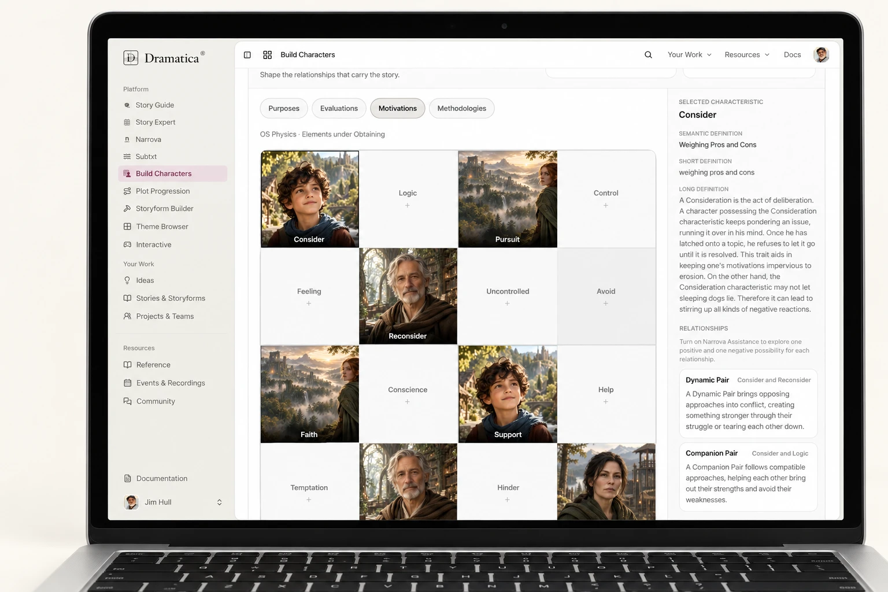
Task: Add a character to the Uncontrolled cell
Action: (x=507, y=304)
